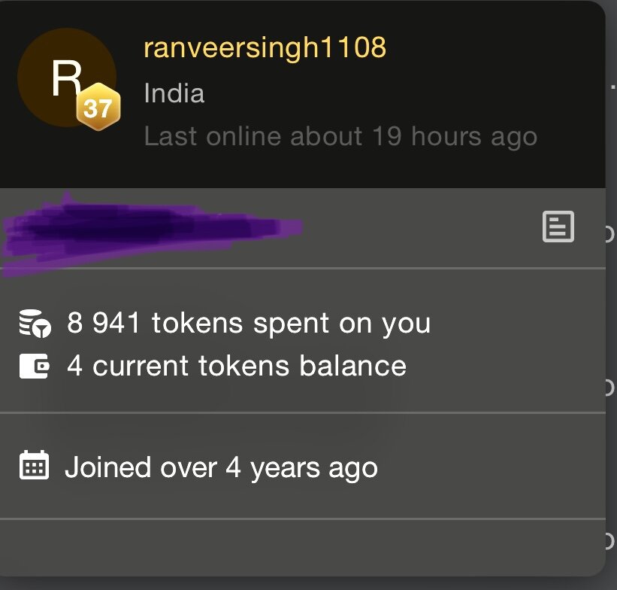
Task: Click 4 current tokens balance text
Action: tap(237, 366)
